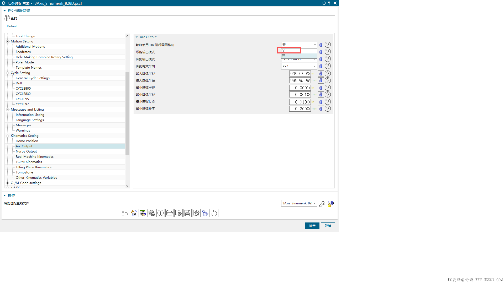Click the 查找 search input field
504x283 pixels.
(x=177, y=18)
